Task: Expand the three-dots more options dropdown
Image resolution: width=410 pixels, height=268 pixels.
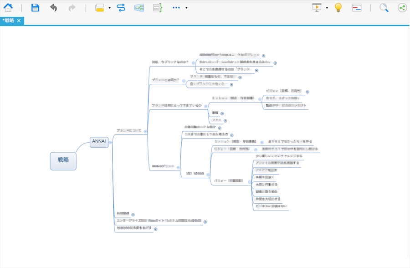Action: 186,8
